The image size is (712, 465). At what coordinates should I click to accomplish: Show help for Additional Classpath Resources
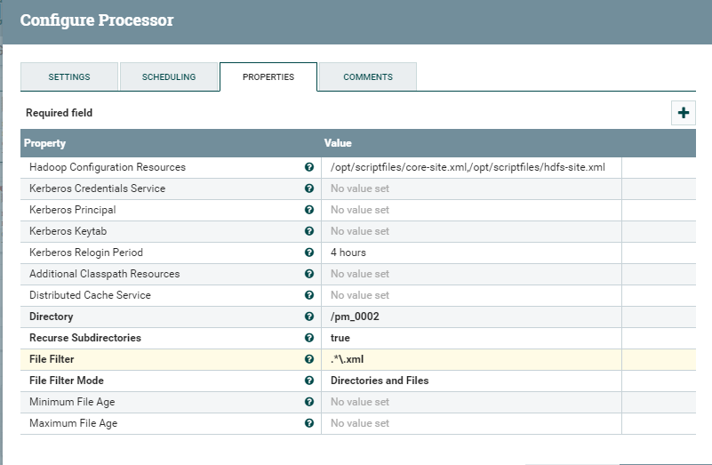[309, 274]
